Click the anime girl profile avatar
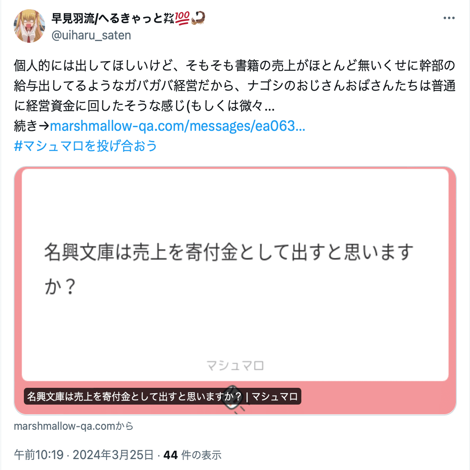 pyautogui.click(x=29, y=26)
